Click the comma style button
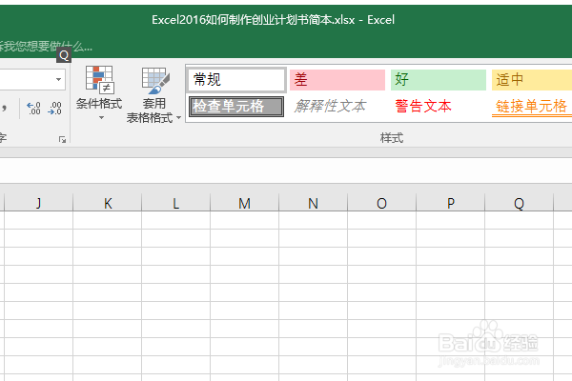This screenshot has height=381, width=572. [5, 109]
